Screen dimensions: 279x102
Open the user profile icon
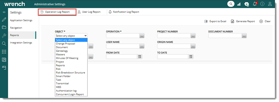[x=270, y=4]
